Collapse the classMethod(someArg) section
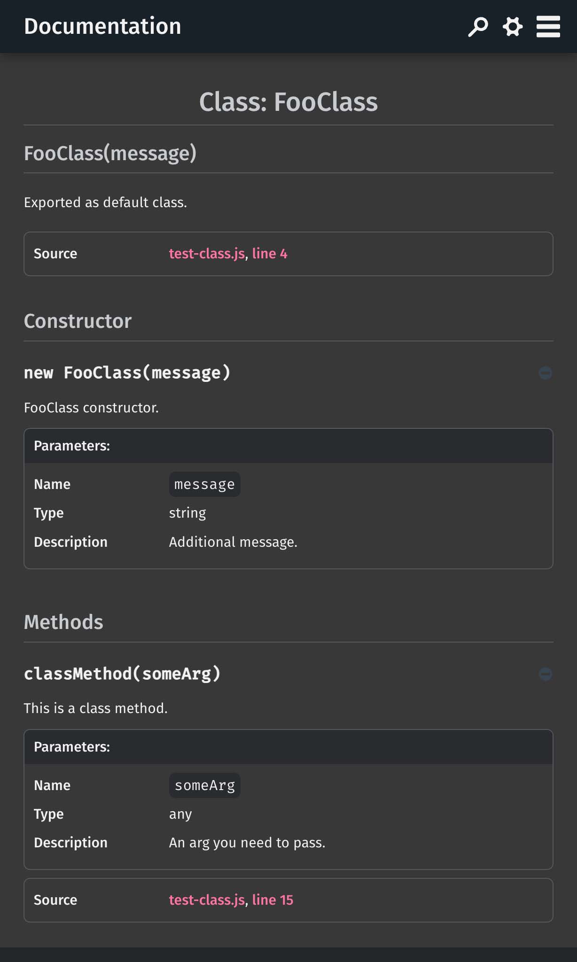This screenshot has width=577, height=962. (545, 674)
